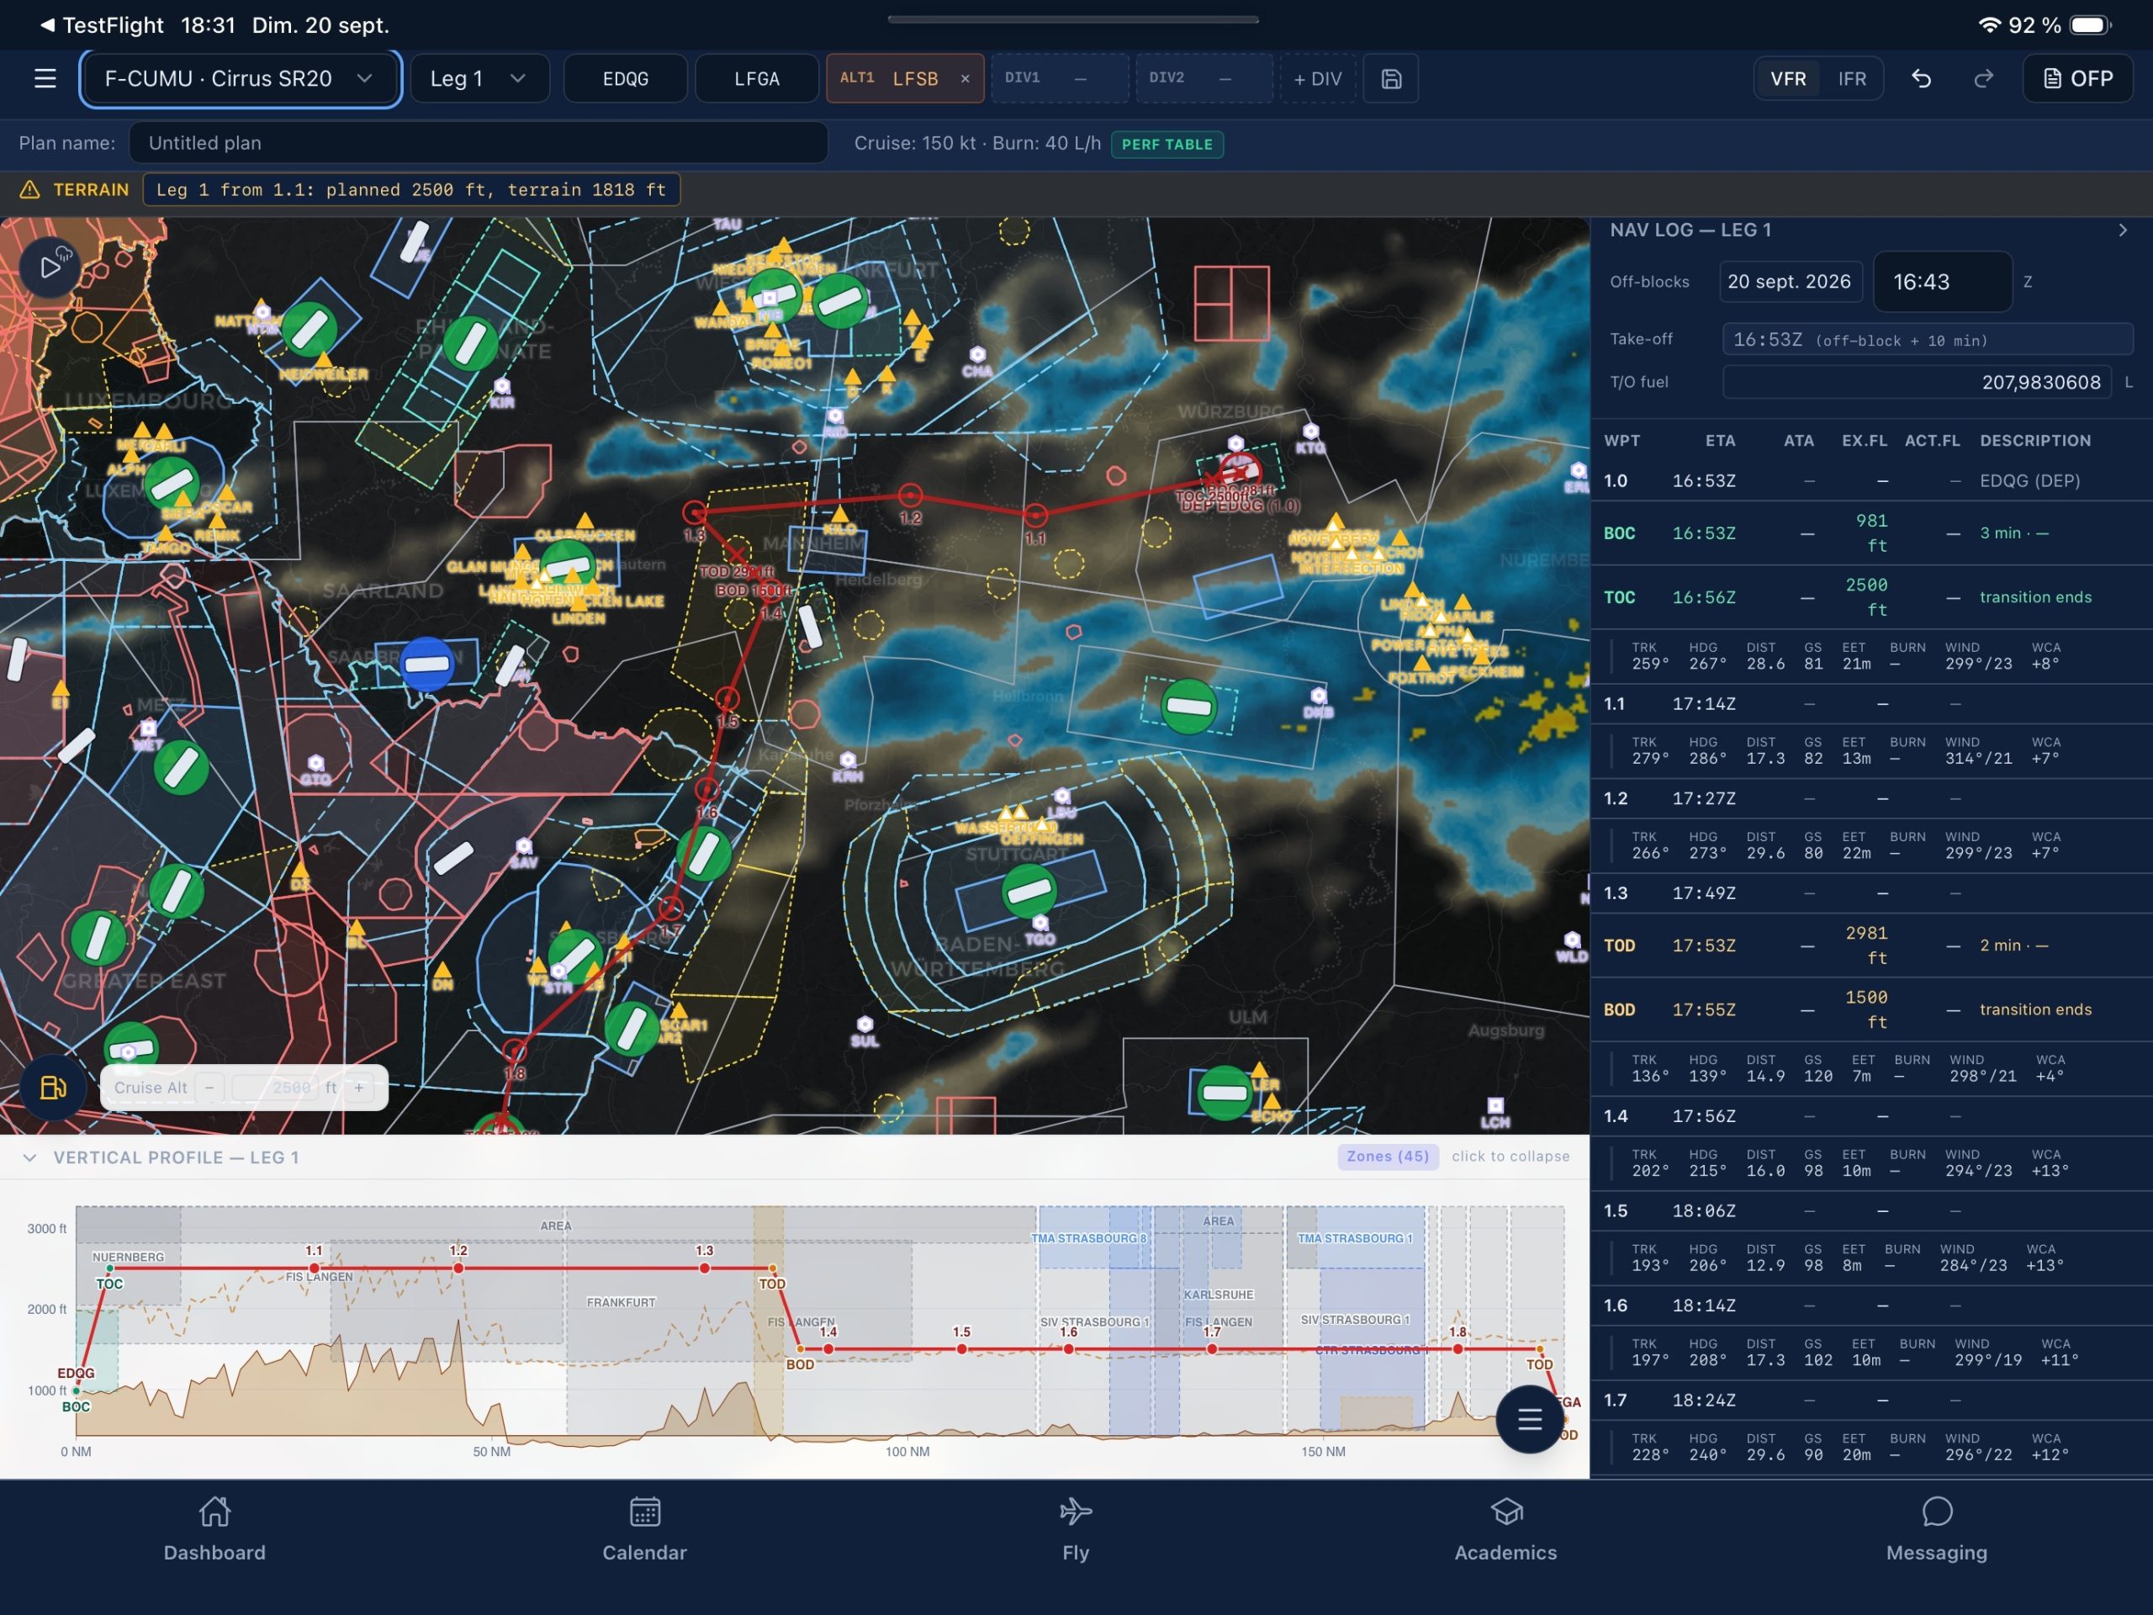
Task: Save the plan with floppy disk icon
Action: pyautogui.click(x=1391, y=79)
